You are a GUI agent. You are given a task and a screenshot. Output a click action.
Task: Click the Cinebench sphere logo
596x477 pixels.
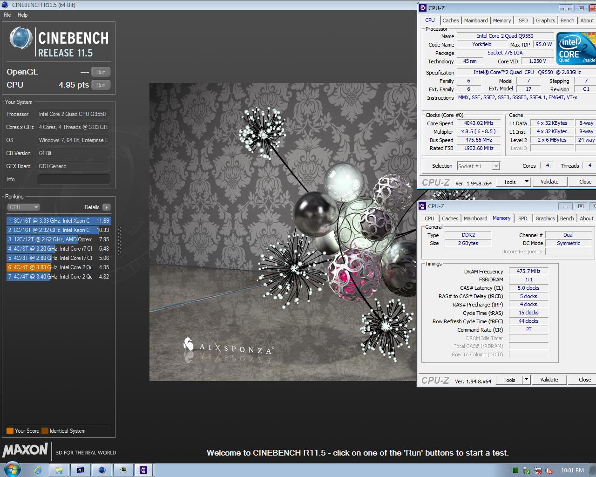20,38
